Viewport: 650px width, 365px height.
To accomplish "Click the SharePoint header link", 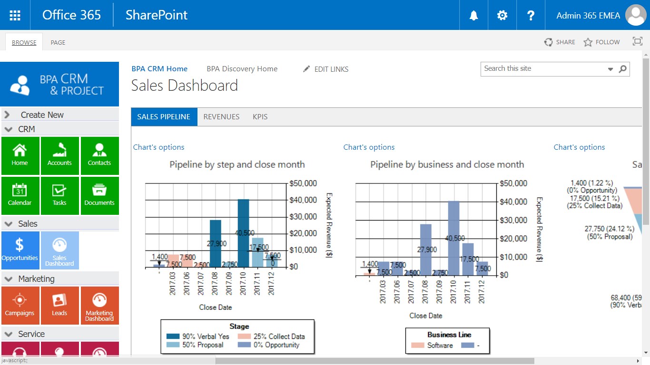I will [x=157, y=15].
